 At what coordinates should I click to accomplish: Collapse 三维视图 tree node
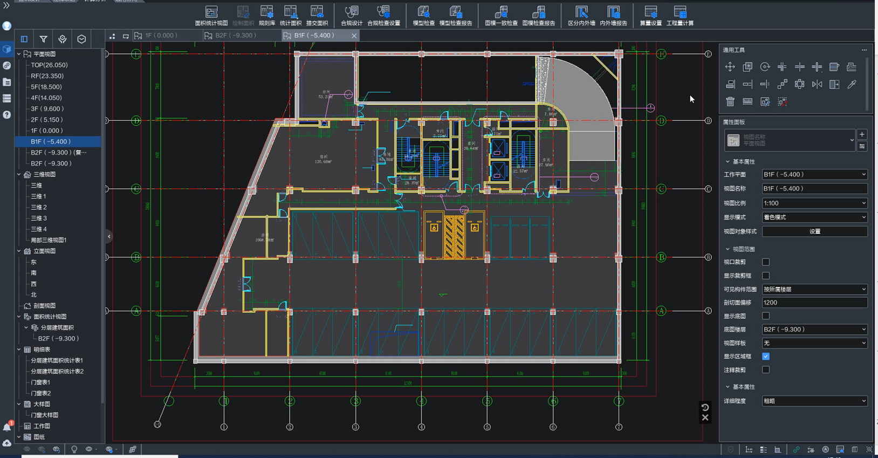19,175
